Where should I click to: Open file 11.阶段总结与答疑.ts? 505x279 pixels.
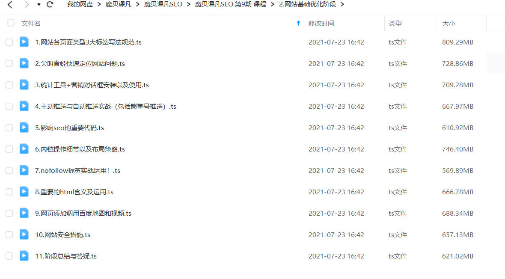point(66,256)
